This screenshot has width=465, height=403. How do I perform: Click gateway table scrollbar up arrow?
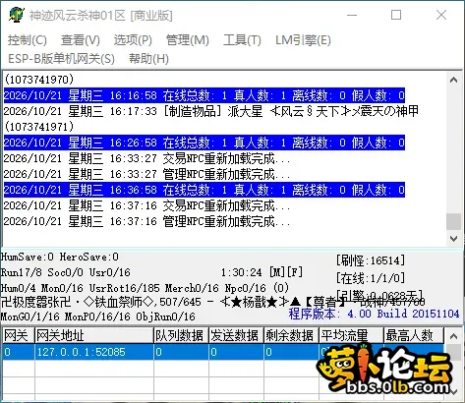coord(454,336)
